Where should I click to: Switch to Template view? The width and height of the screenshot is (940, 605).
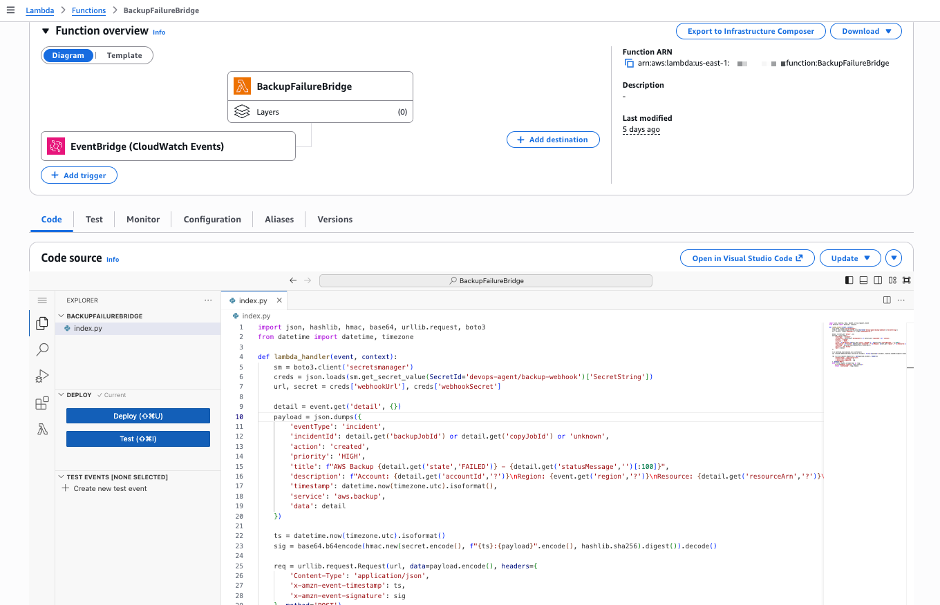(x=124, y=56)
